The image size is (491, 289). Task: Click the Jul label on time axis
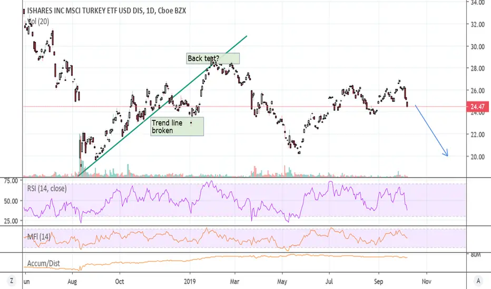[329, 282]
